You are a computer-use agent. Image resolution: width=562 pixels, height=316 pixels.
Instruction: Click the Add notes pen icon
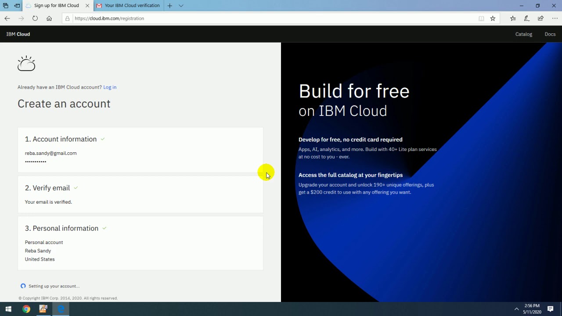[526, 18]
